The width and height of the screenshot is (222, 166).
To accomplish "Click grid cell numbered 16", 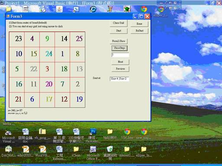I will coord(17,85).
